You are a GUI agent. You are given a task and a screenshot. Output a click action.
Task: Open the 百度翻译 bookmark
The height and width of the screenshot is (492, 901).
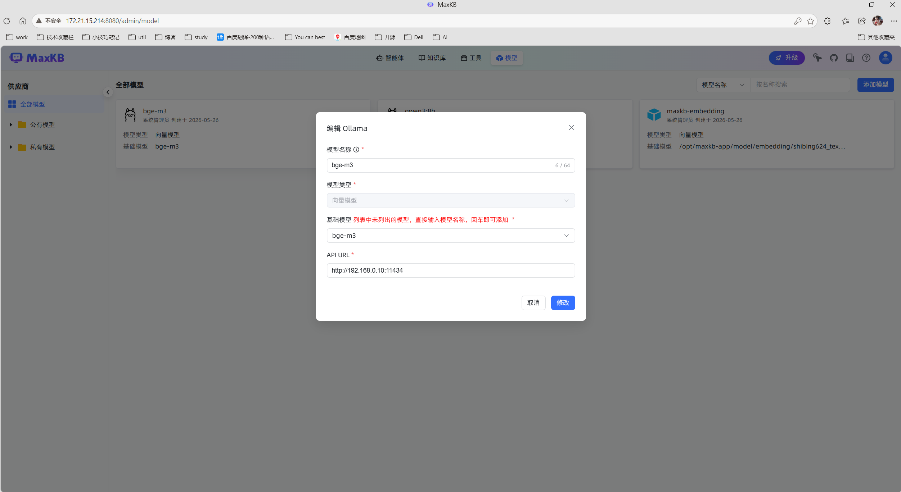[245, 37]
